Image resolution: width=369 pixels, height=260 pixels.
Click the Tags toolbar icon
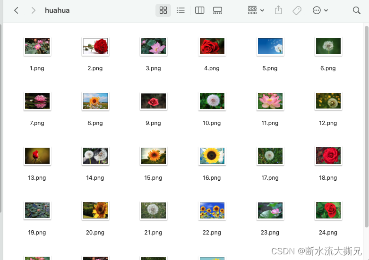point(297,10)
